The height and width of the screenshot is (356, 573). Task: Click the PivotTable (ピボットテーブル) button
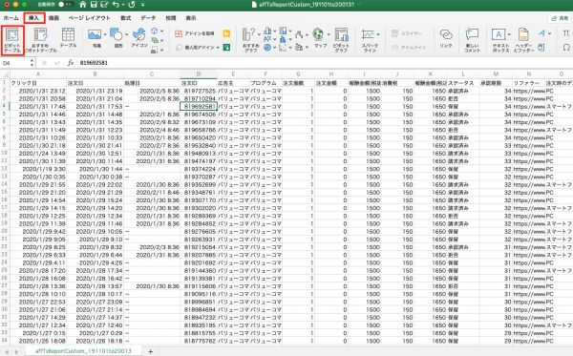(x=12, y=40)
